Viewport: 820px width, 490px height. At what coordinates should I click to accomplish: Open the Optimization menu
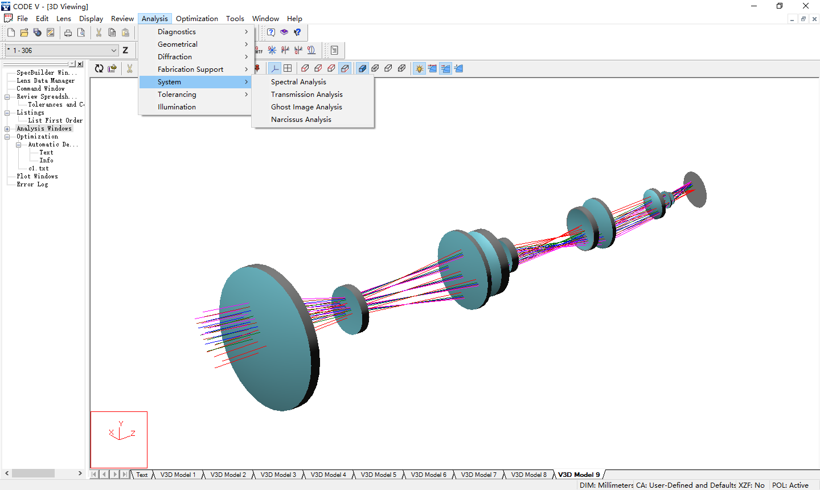197,19
